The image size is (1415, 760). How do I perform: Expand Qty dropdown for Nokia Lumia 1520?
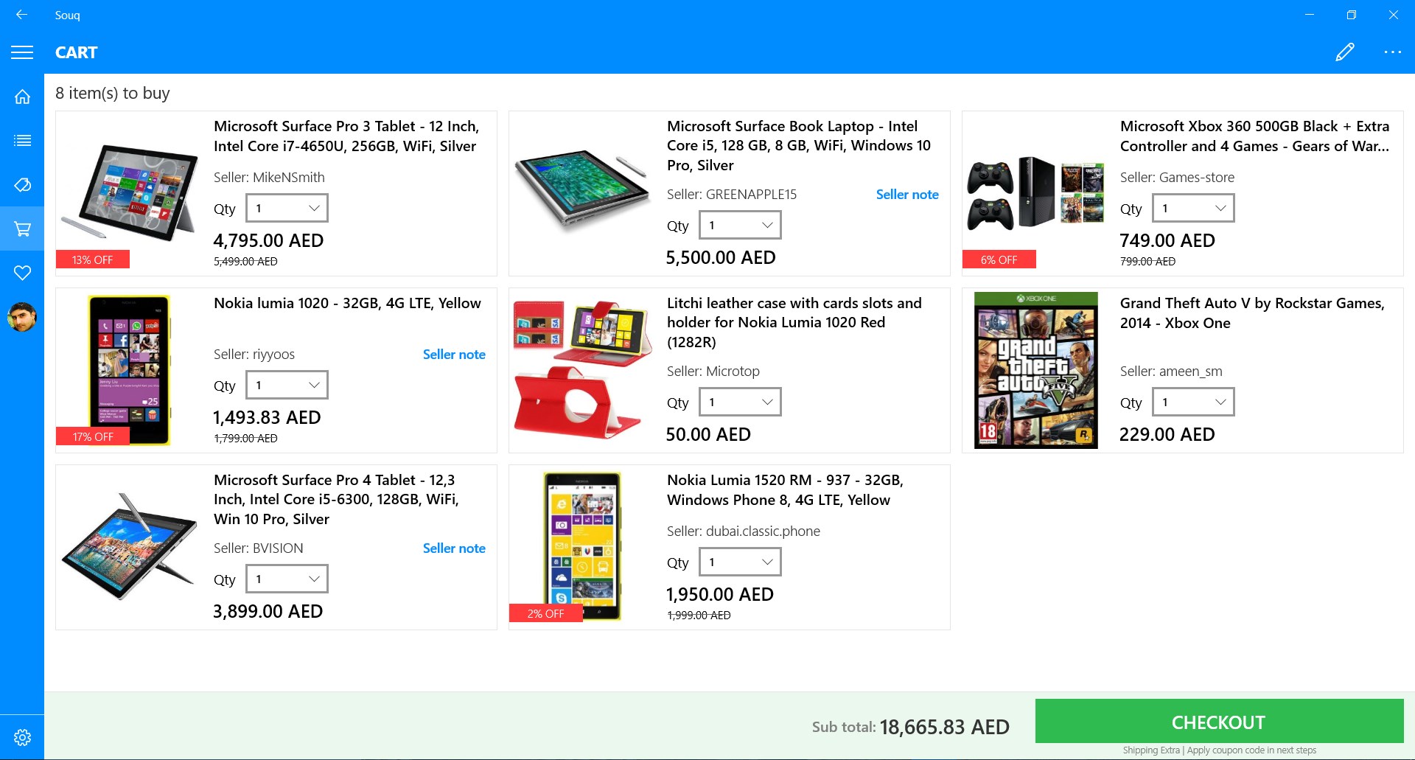(740, 562)
